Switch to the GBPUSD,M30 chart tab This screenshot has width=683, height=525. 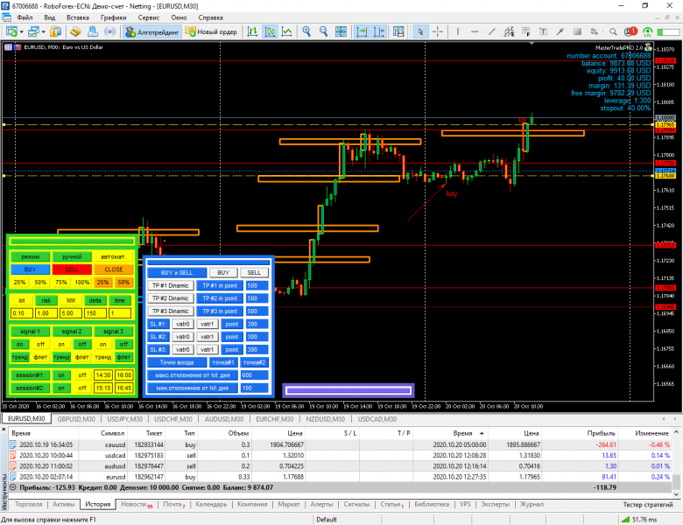pyautogui.click(x=79, y=419)
